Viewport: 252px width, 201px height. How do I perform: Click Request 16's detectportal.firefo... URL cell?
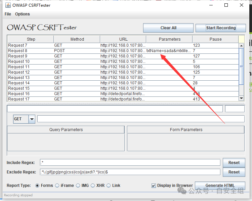tap(123, 94)
